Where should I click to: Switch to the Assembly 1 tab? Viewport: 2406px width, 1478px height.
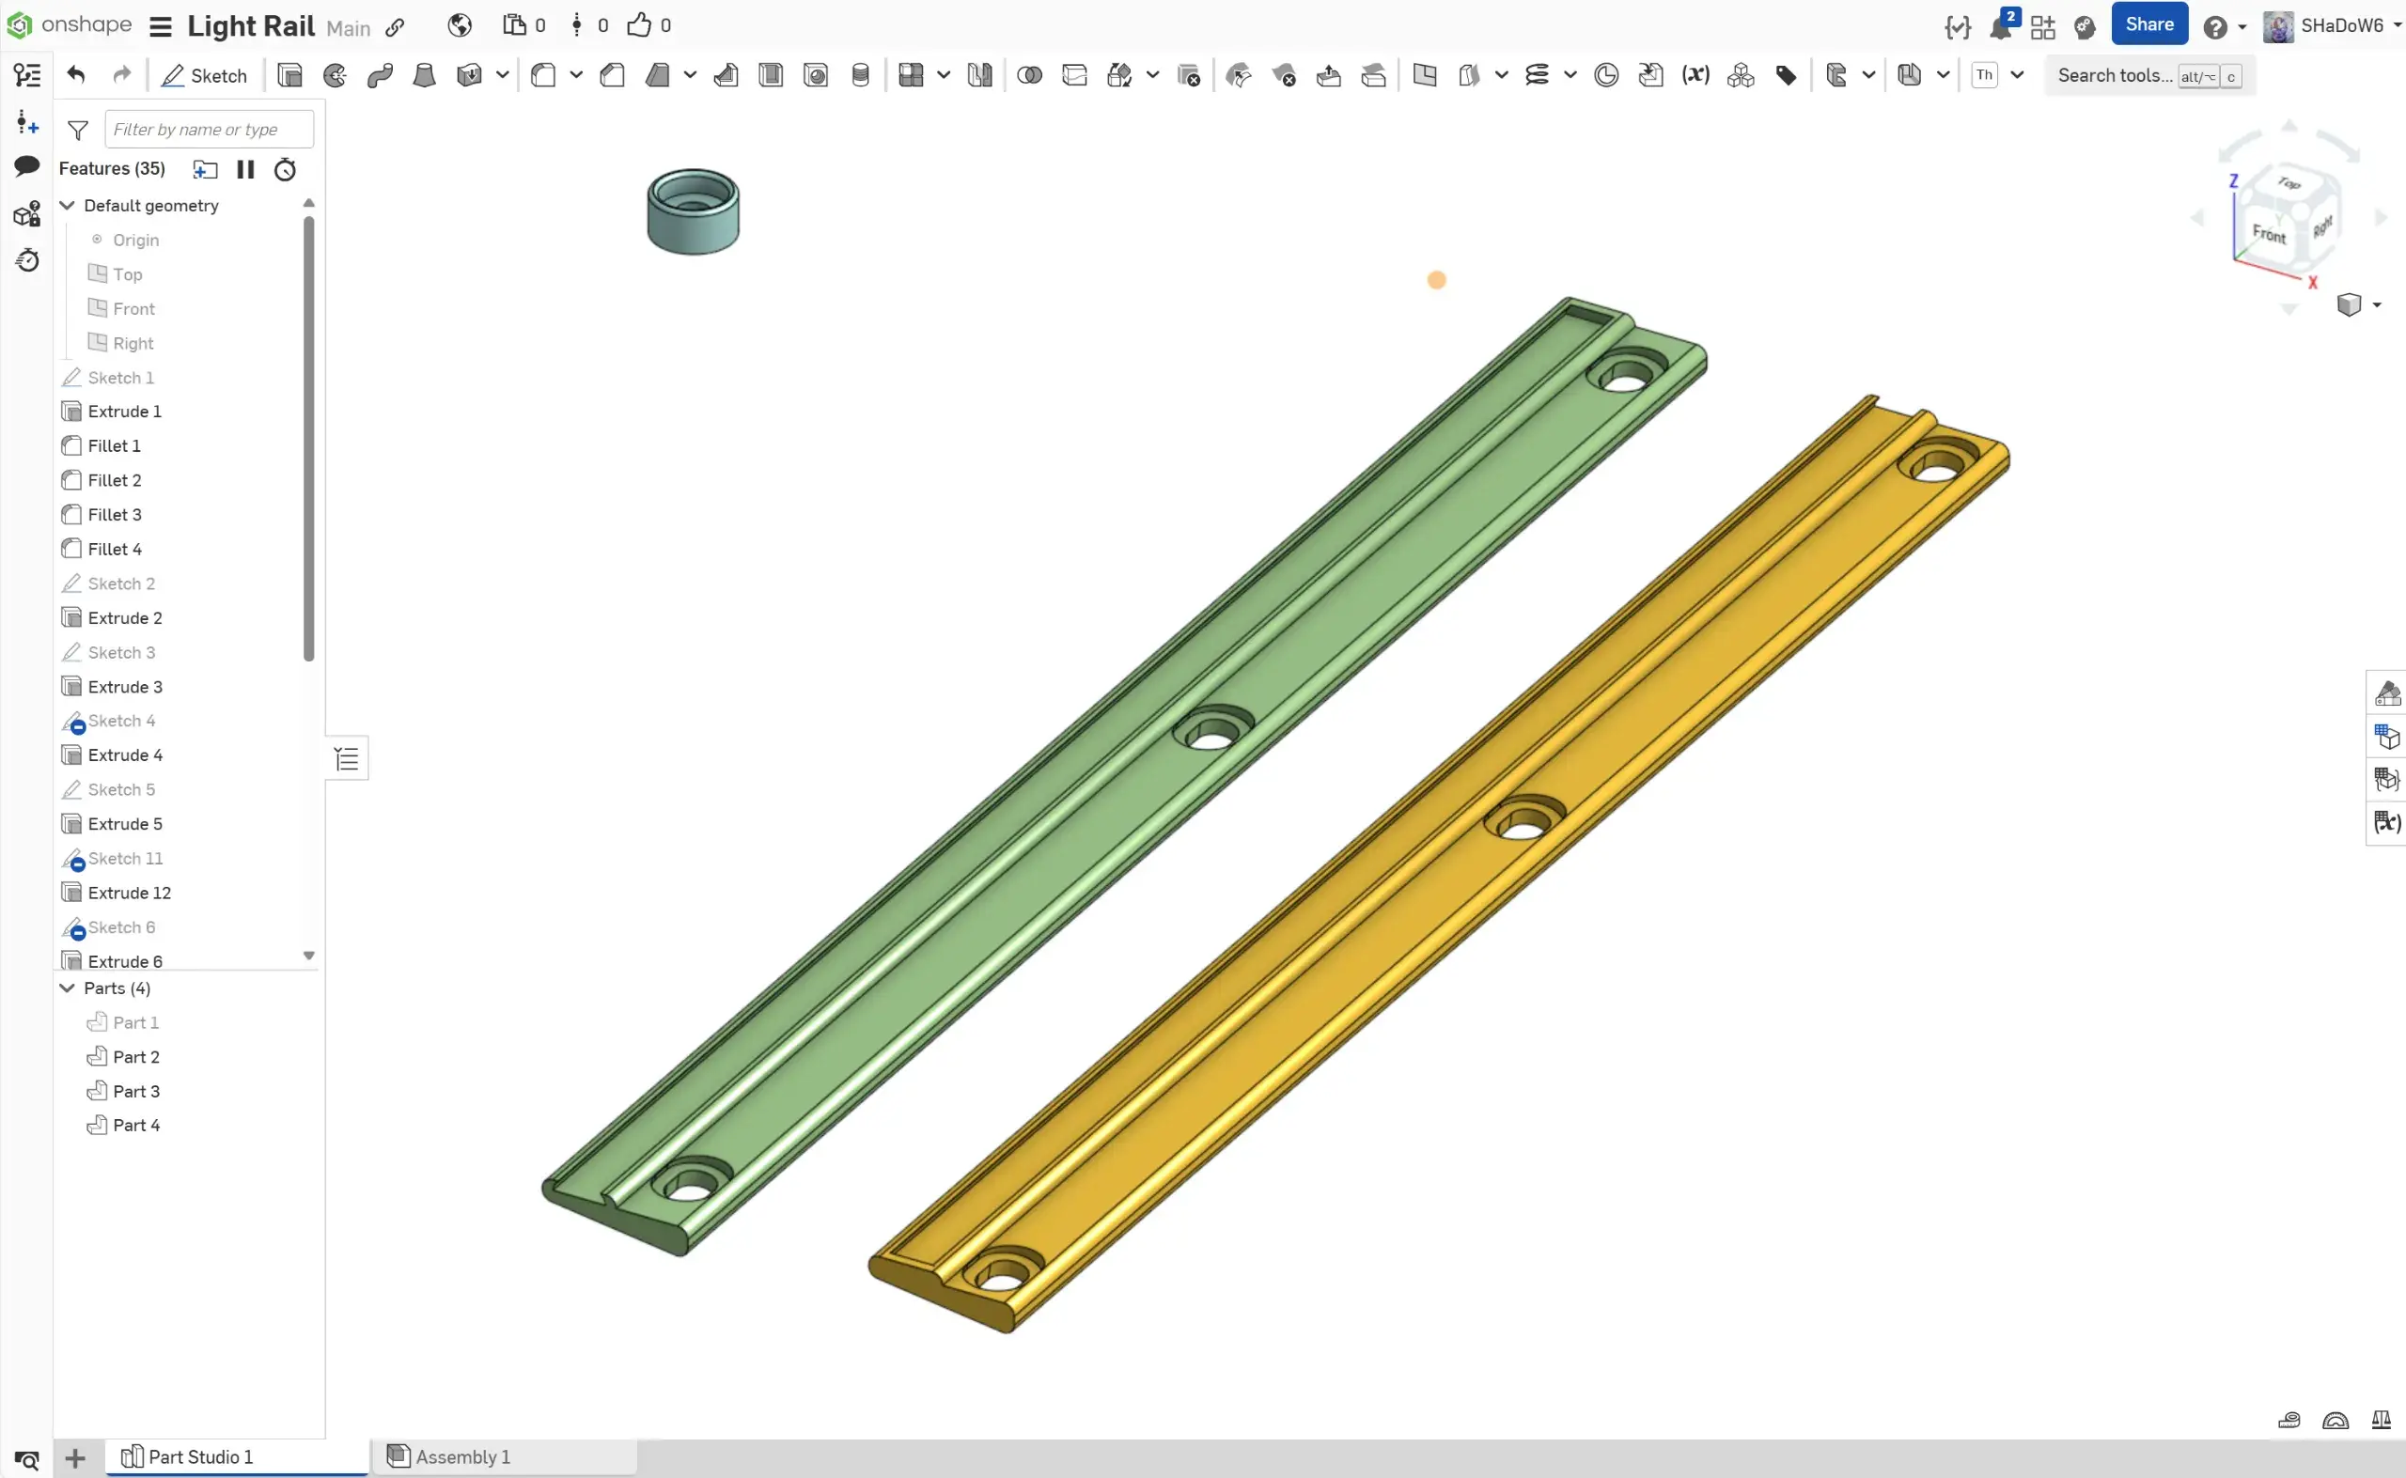tap(462, 1455)
